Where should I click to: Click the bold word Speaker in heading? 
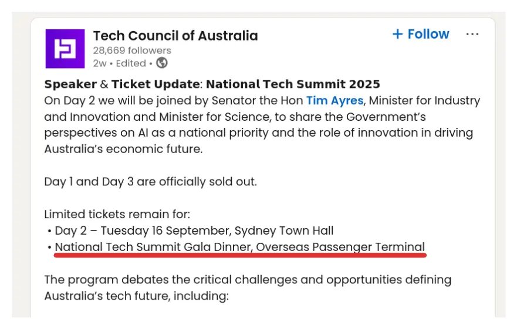coord(71,84)
